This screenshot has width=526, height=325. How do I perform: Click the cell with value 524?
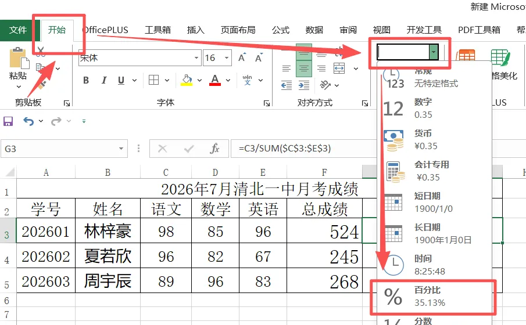(324, 231)
